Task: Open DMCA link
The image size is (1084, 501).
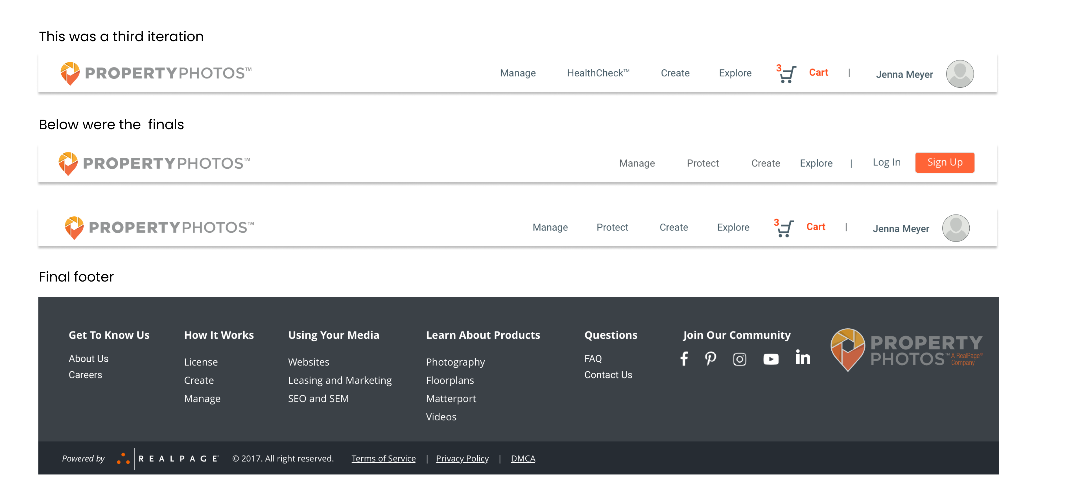Action: [x=523, y=458]
